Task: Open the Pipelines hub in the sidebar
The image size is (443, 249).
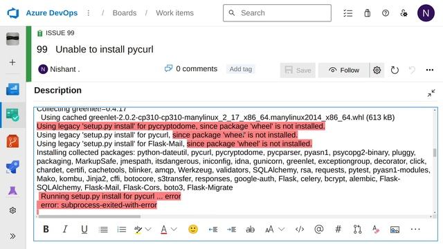Action: 12,167
